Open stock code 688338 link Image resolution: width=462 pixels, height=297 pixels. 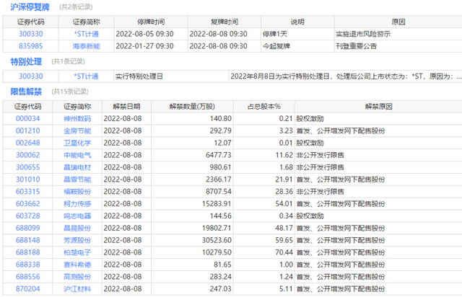27,265
